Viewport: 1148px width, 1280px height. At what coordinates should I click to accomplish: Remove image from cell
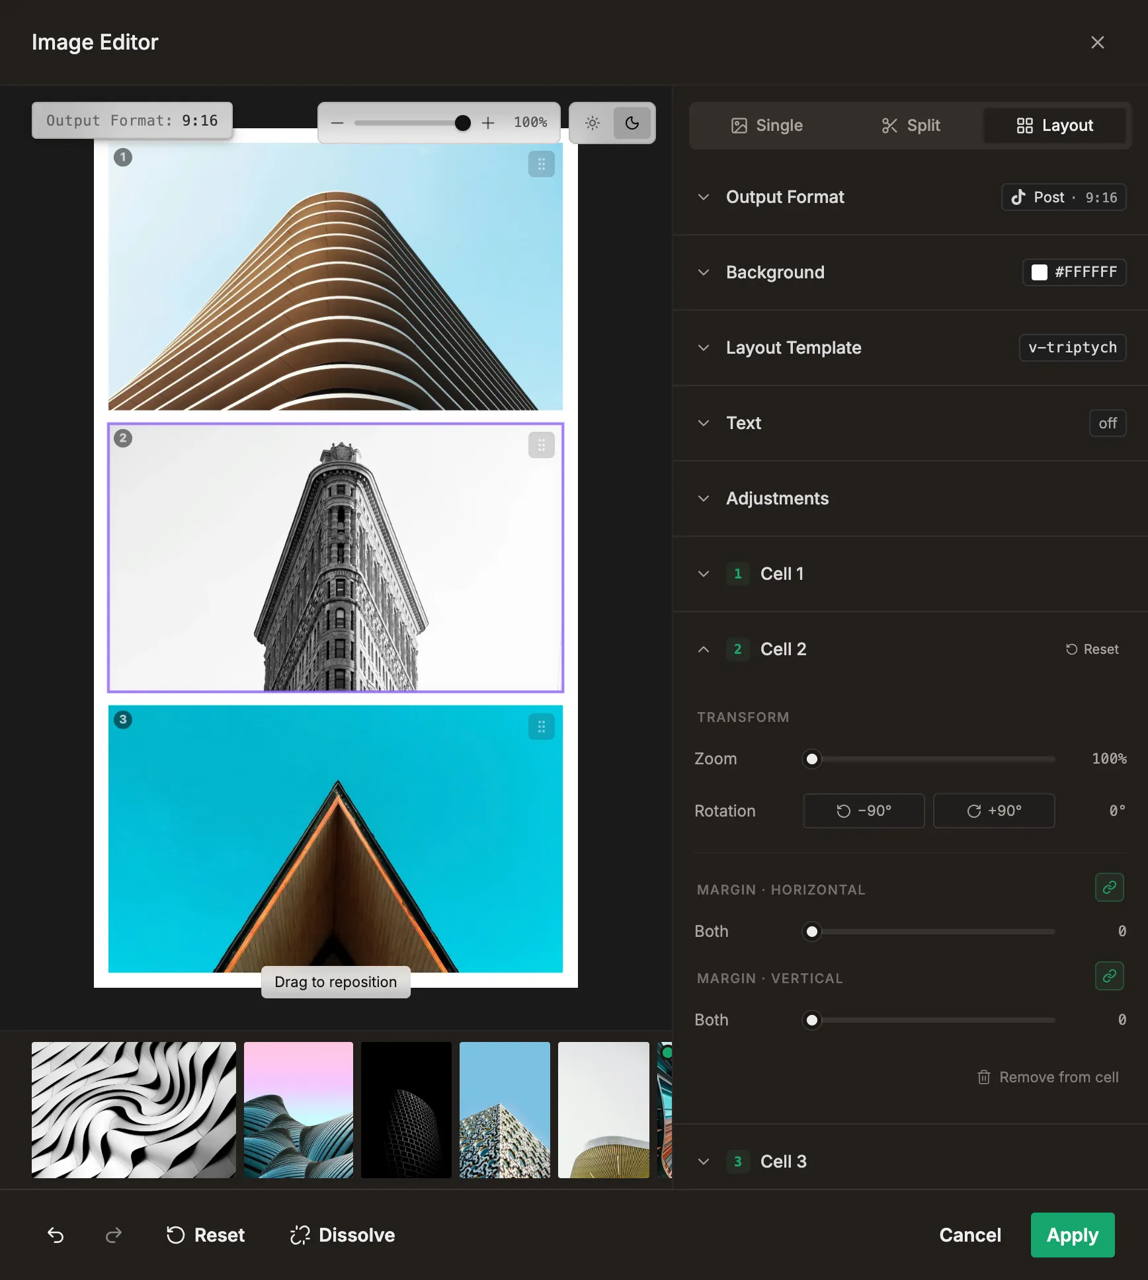pyautogui.click(x=1049, y=1077)
